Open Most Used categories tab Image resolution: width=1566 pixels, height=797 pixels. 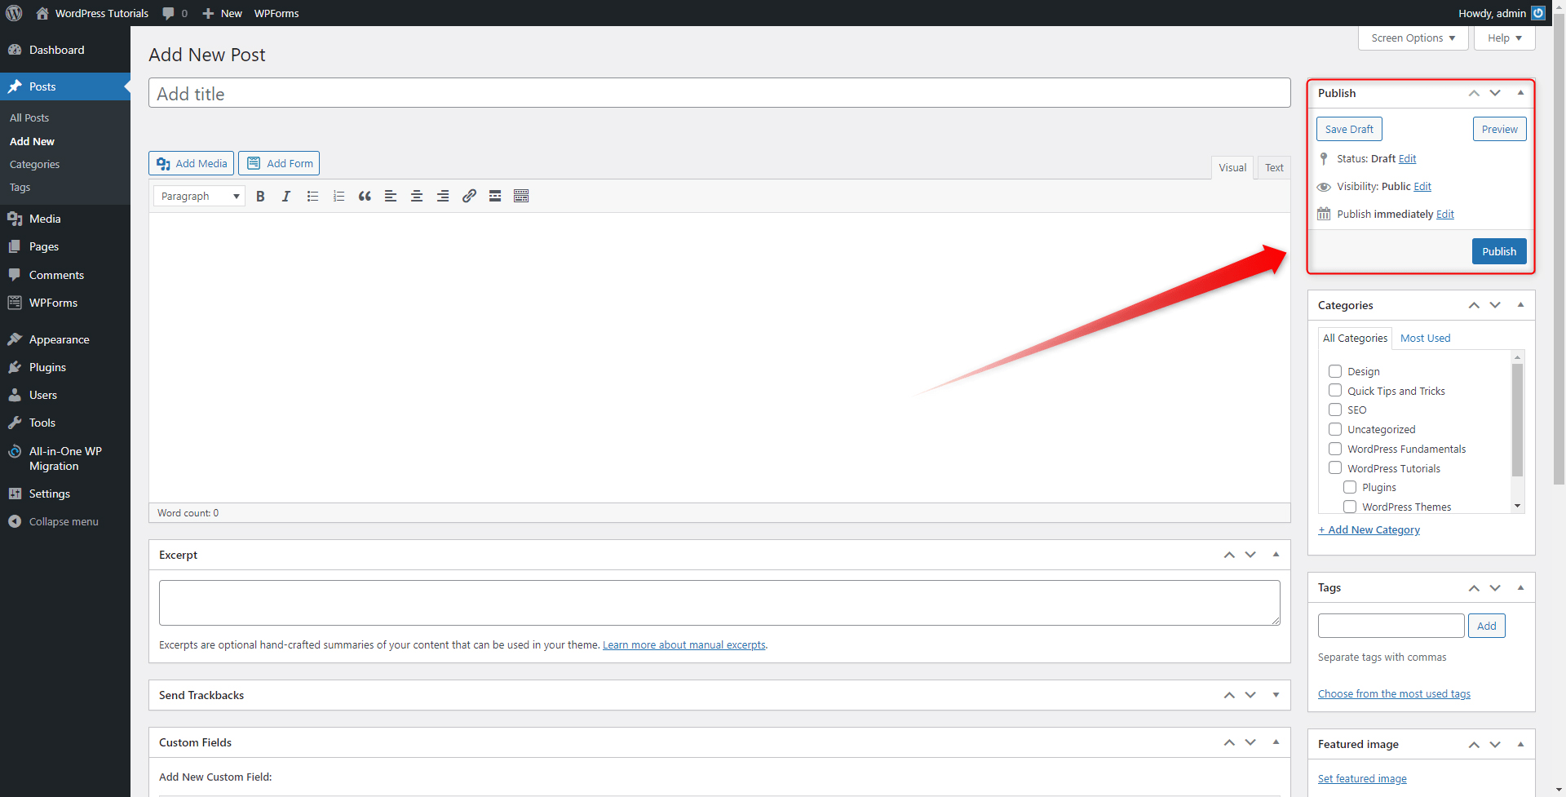[1425, 338]
